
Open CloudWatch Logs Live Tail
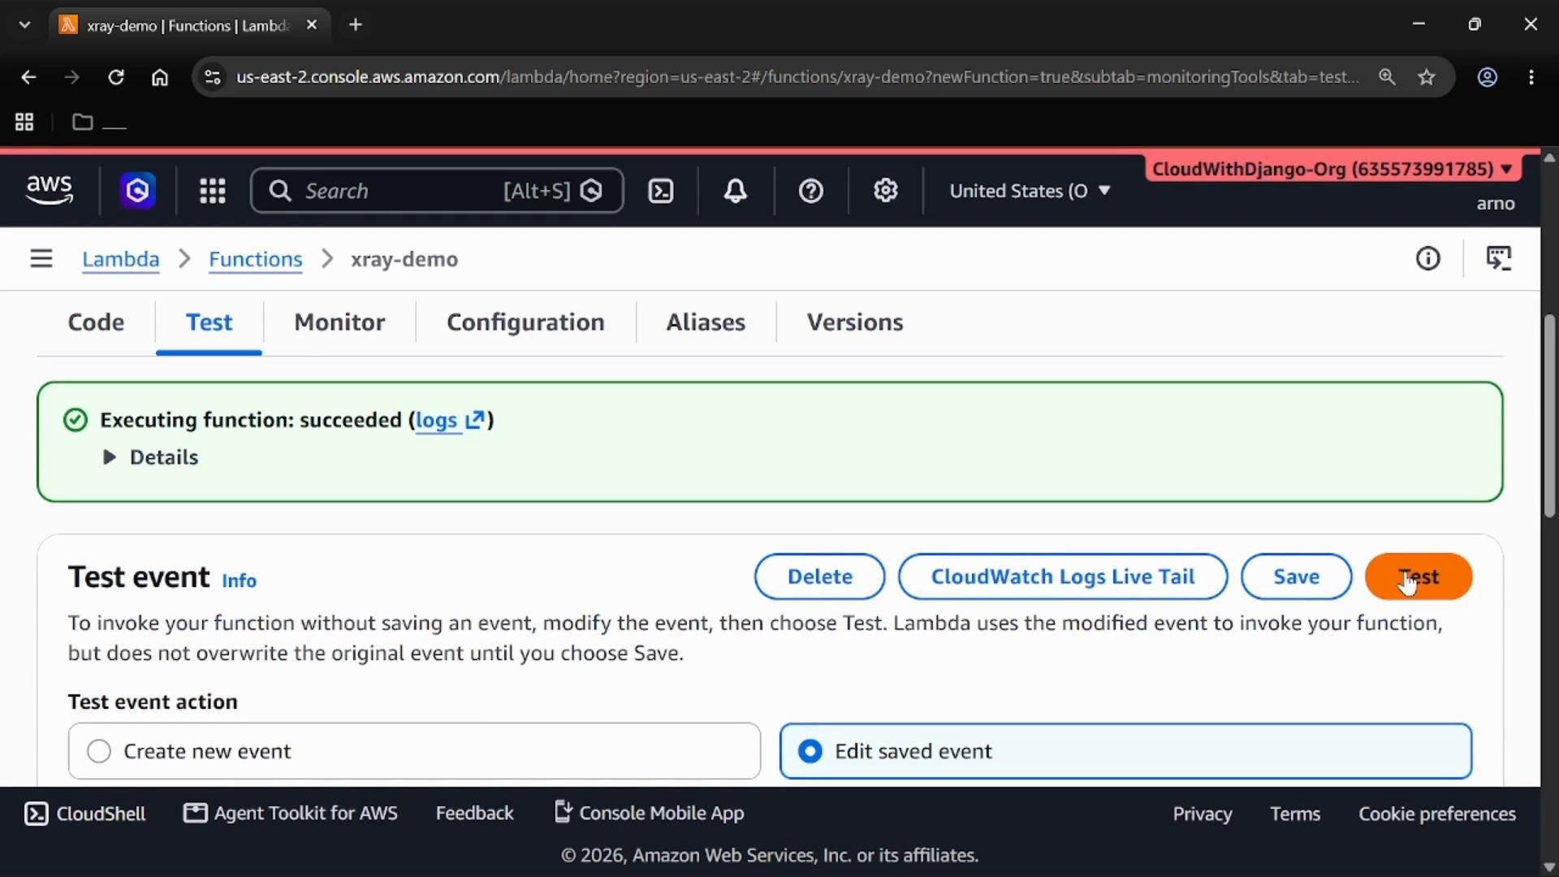coord(1063,577)
